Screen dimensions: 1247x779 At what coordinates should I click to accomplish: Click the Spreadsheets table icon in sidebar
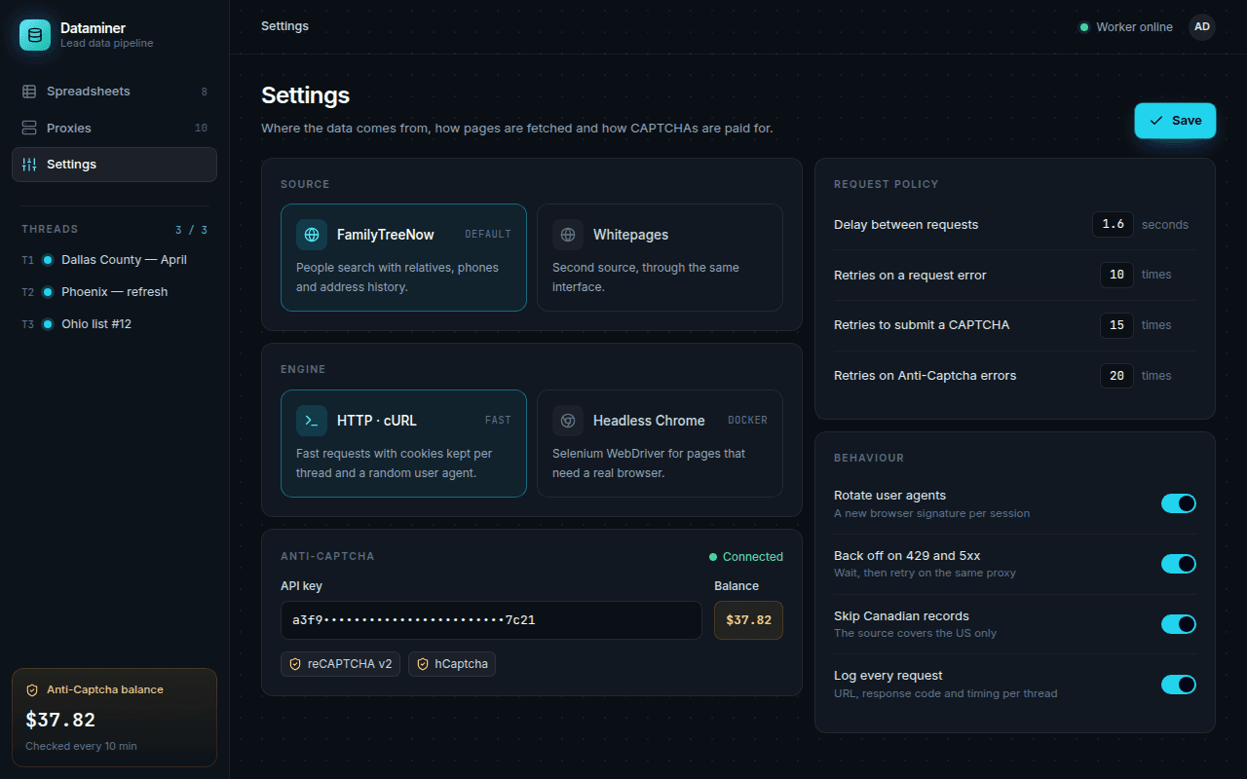point(29,92)
